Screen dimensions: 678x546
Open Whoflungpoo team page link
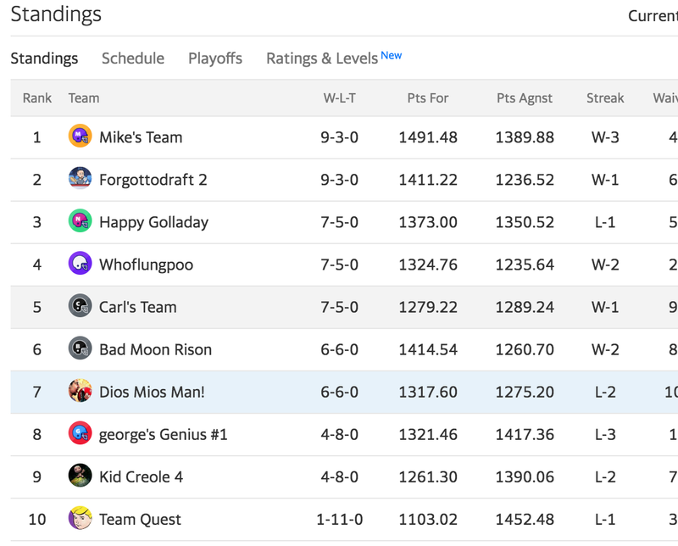(x=146, y=265)
